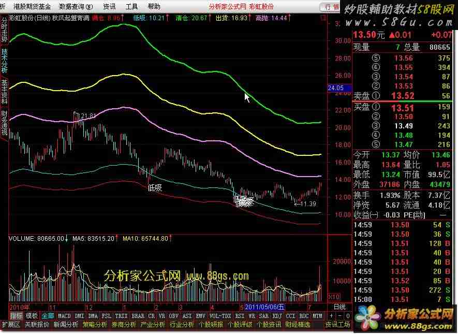Screen dimensions: 458x334
Task: Switch indicator to TRIX
Action: click(121, 316)
